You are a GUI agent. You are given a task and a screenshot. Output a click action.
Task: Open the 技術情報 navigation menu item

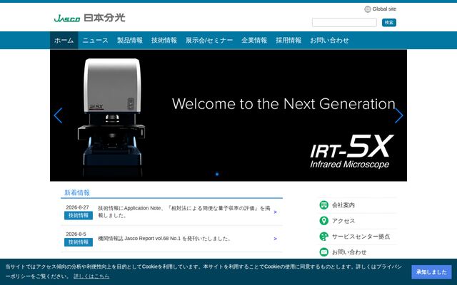tap(164, 40)
